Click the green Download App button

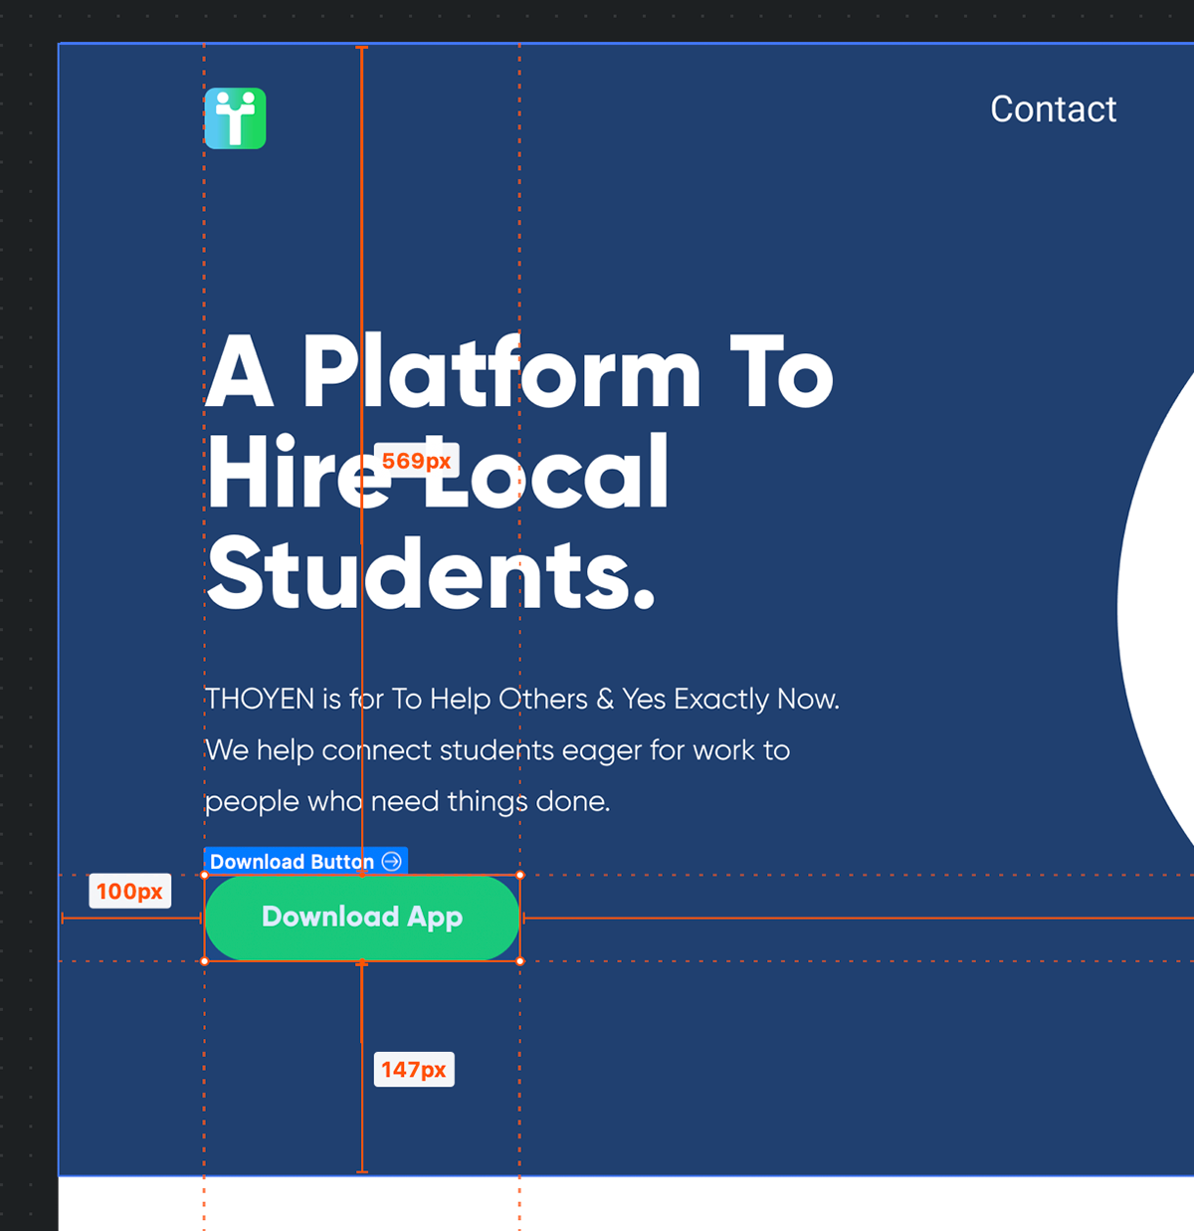[x=362, y=918]
